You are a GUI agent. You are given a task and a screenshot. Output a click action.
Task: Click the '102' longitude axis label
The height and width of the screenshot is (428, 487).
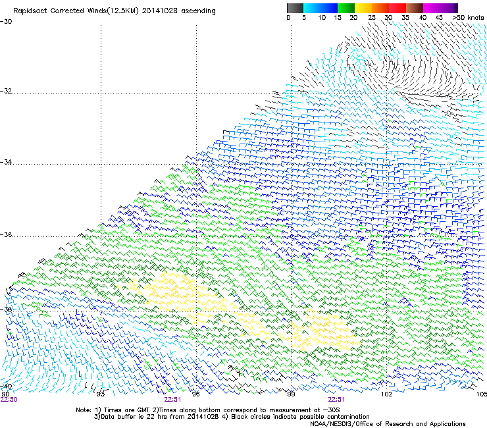click(386, 394)
